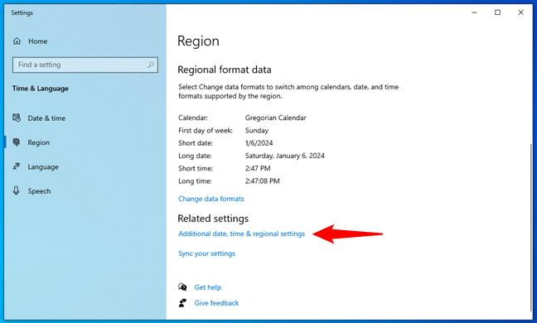Click the Regional format data heading
The image size is (537, 323).
point(225,70)
